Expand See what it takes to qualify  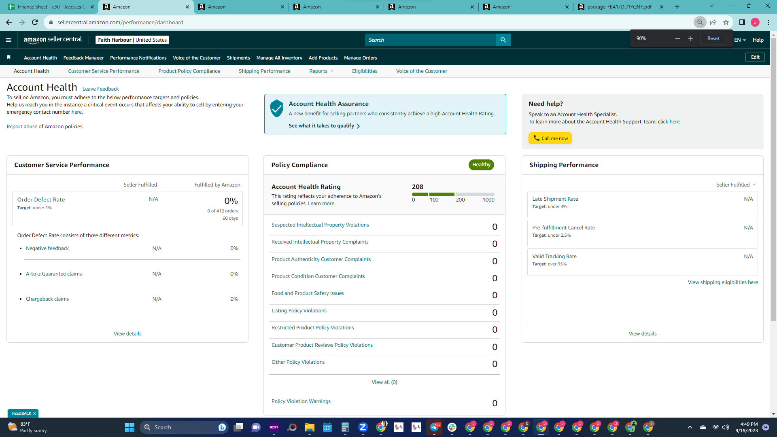click(324, 126)
